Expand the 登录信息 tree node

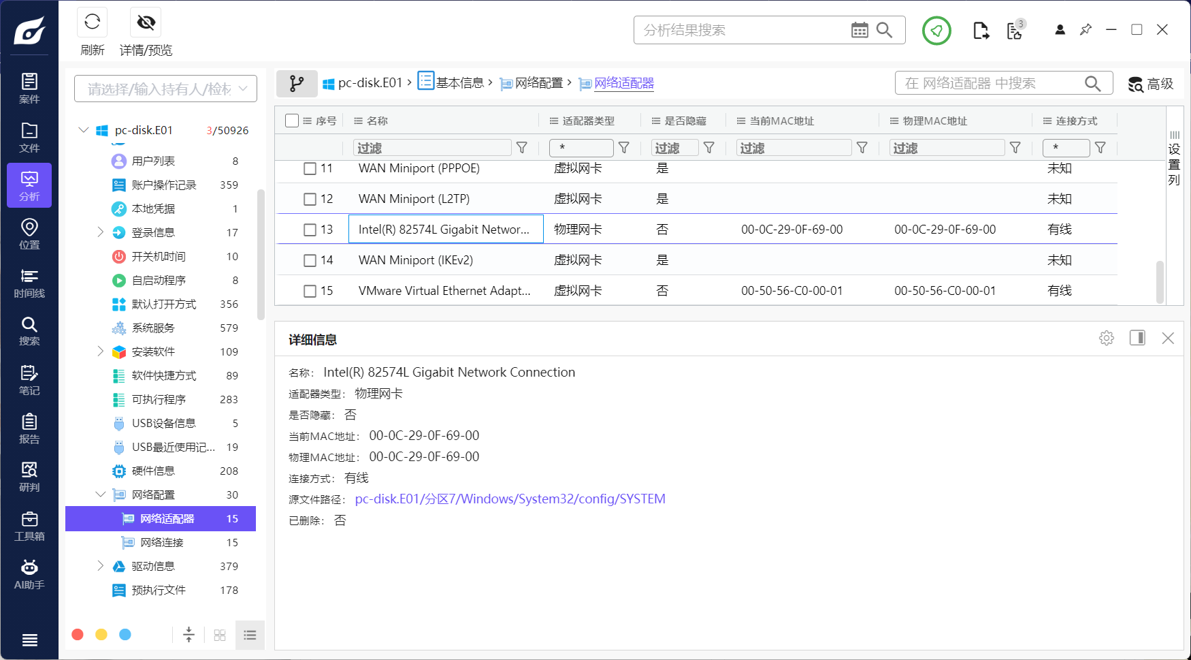pyautogui.click(x=101, y=232)
